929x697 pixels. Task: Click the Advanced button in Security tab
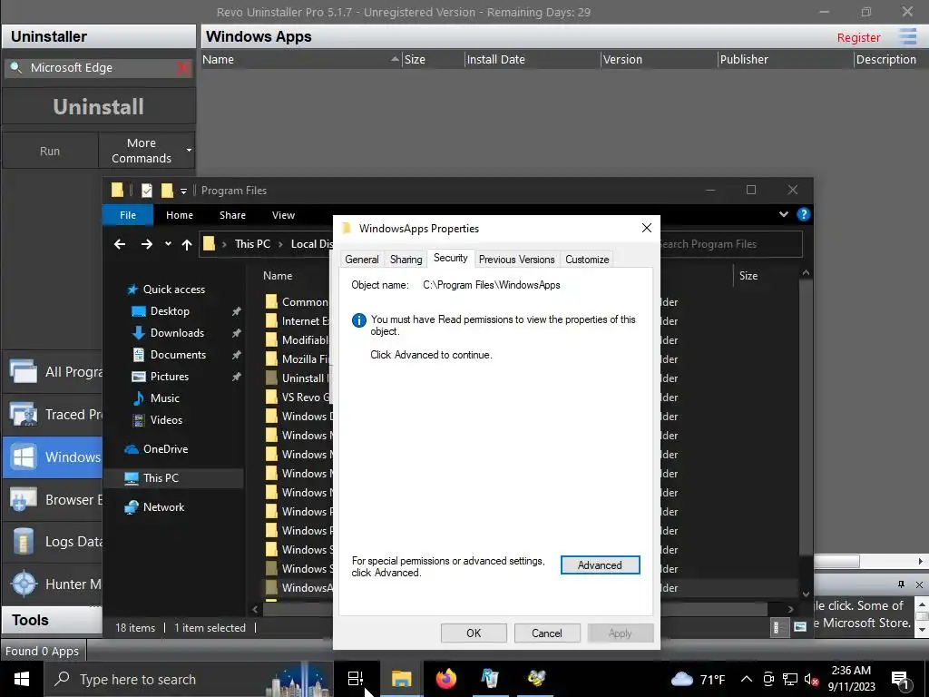601,565
